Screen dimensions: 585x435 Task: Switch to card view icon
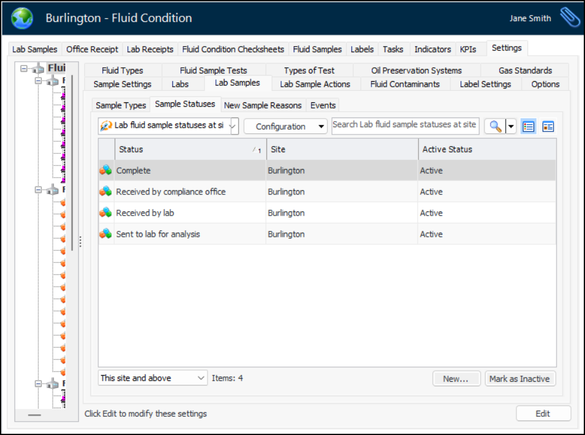[x=548, y=126]
